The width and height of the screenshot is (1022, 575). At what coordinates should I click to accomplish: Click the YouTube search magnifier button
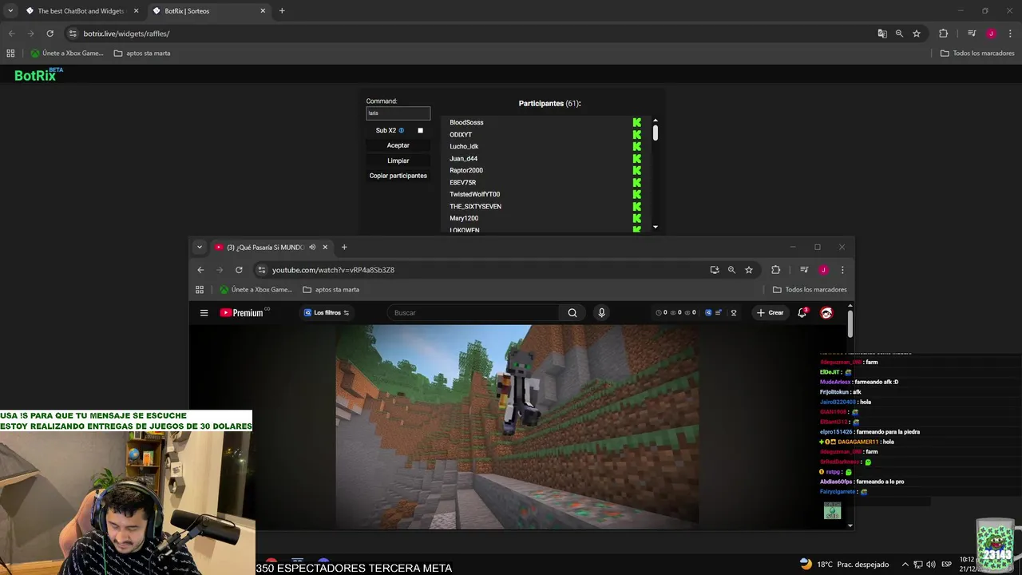pos(572,313)
